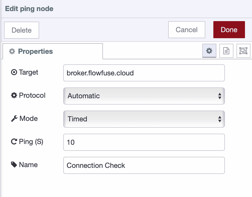
Task: Open the node description tab icon
Action: click(x=226, y=51)
